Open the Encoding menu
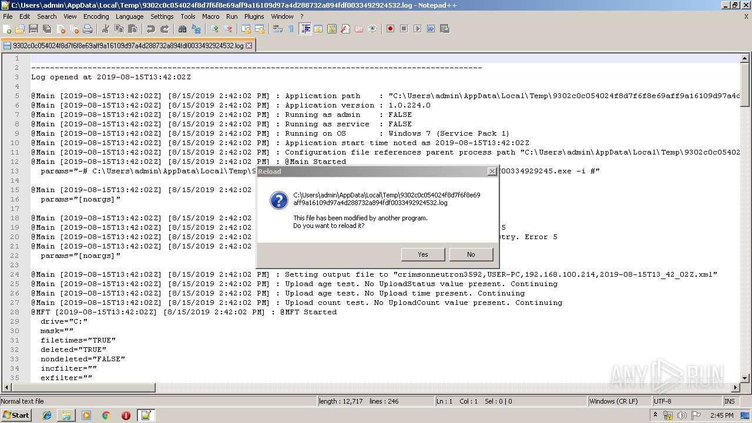752x423 pixels. (96, 16)
